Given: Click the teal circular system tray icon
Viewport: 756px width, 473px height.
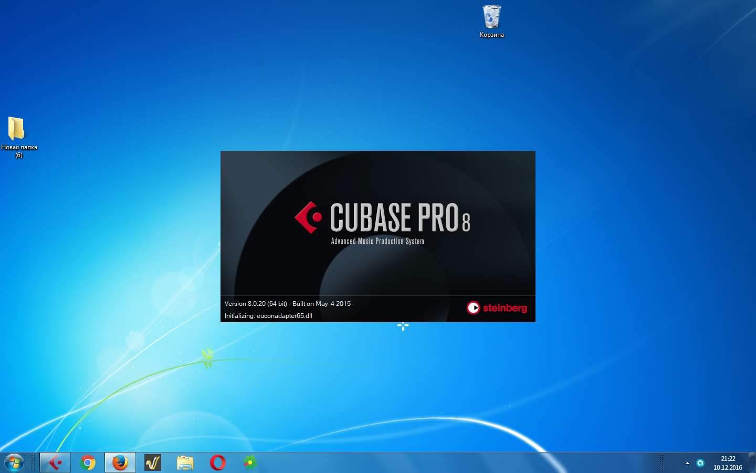Looking at the screenshot, I should 700,463.
